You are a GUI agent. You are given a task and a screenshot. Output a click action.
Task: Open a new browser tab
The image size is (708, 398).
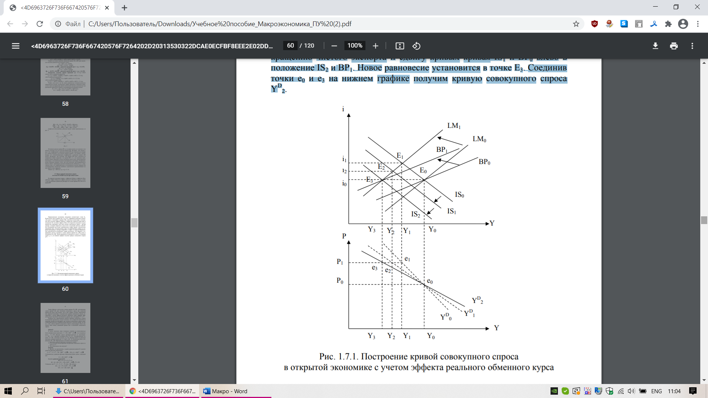[125, 8]
